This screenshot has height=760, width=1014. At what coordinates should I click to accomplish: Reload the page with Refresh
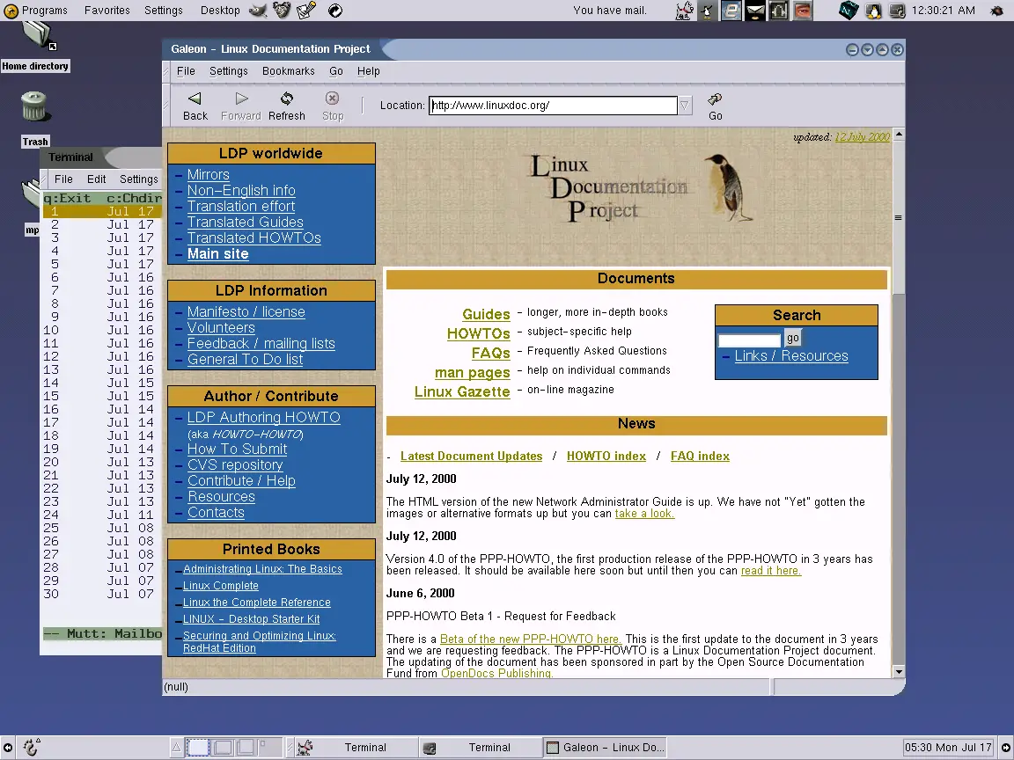286,106
